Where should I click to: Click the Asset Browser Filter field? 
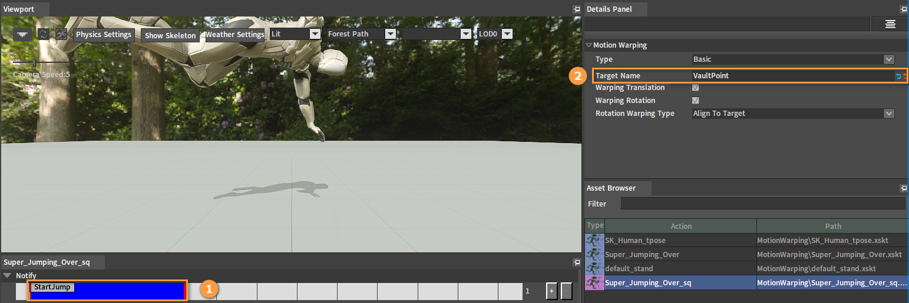pos(763,204)
